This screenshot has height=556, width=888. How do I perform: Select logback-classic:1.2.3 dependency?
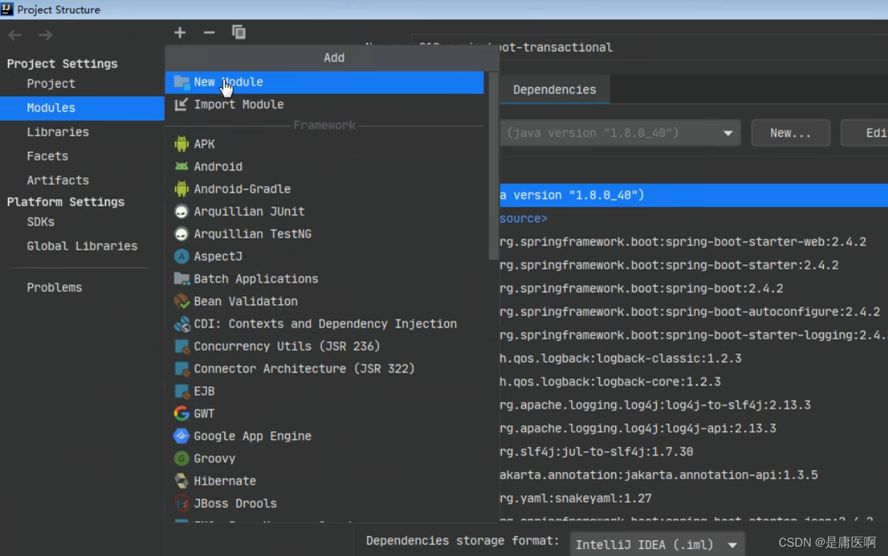pyautogui.click(x=693, y=358)
